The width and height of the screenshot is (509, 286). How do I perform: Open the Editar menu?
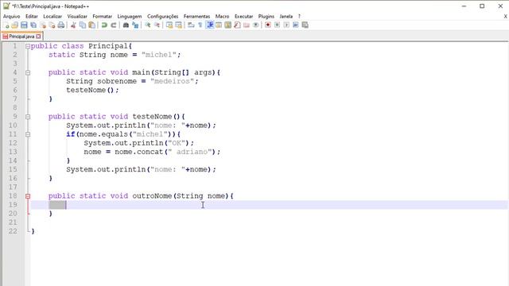point(32,16)
